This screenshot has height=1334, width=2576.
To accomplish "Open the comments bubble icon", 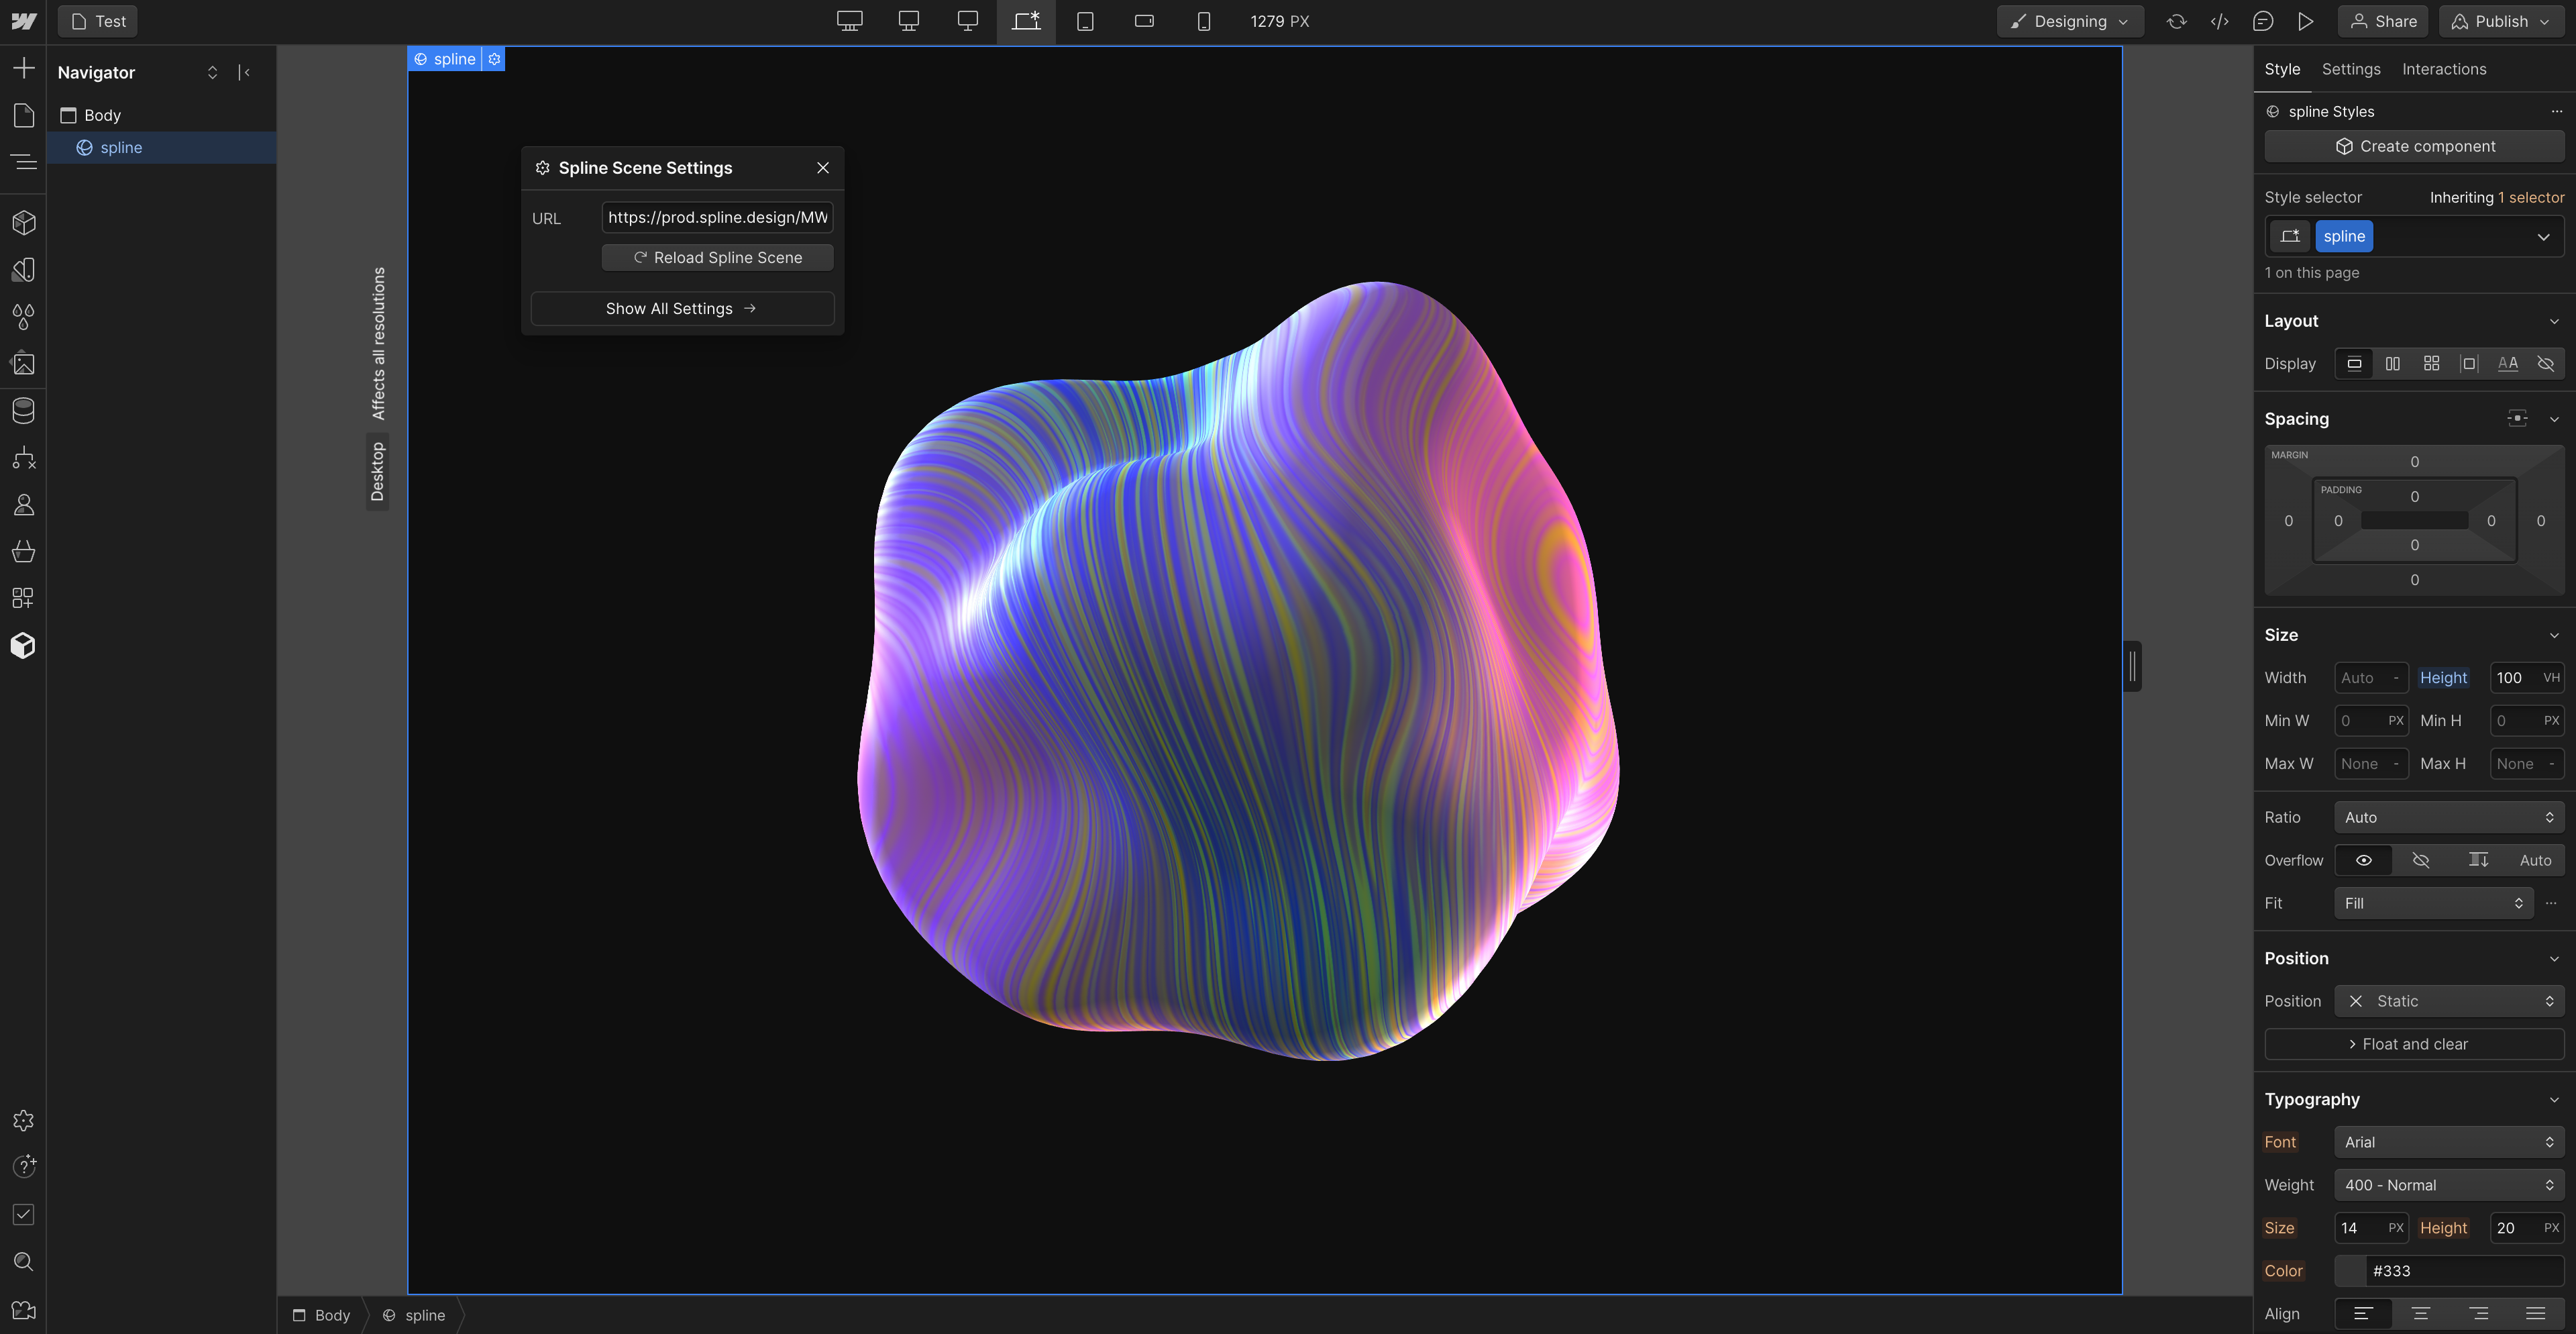I will pyautogui.click(x=2263, y=21).
